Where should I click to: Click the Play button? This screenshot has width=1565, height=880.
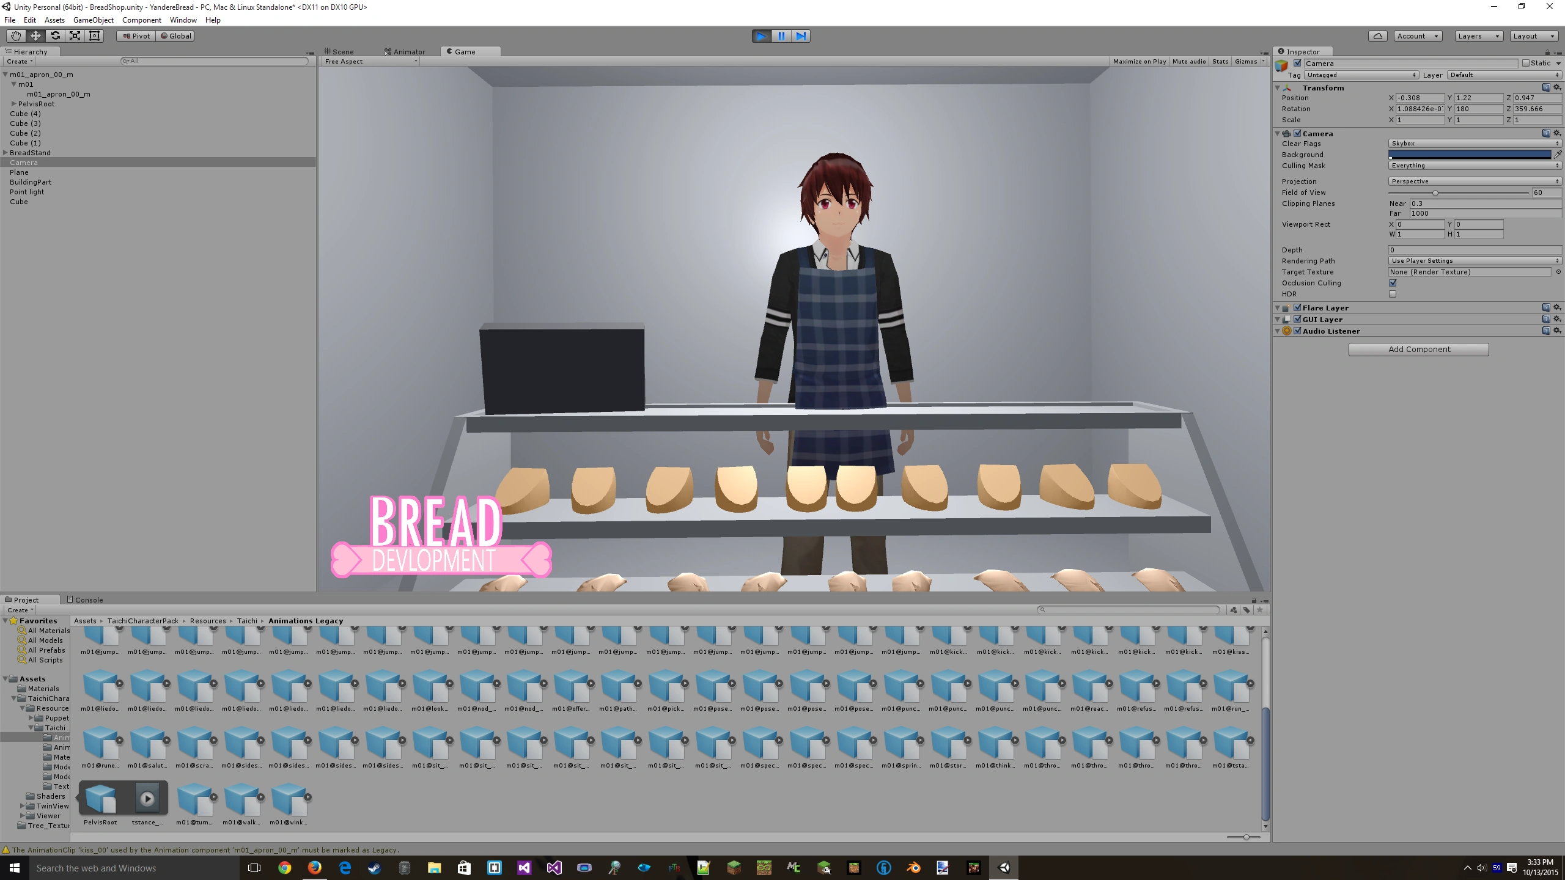tap(761, 36)
